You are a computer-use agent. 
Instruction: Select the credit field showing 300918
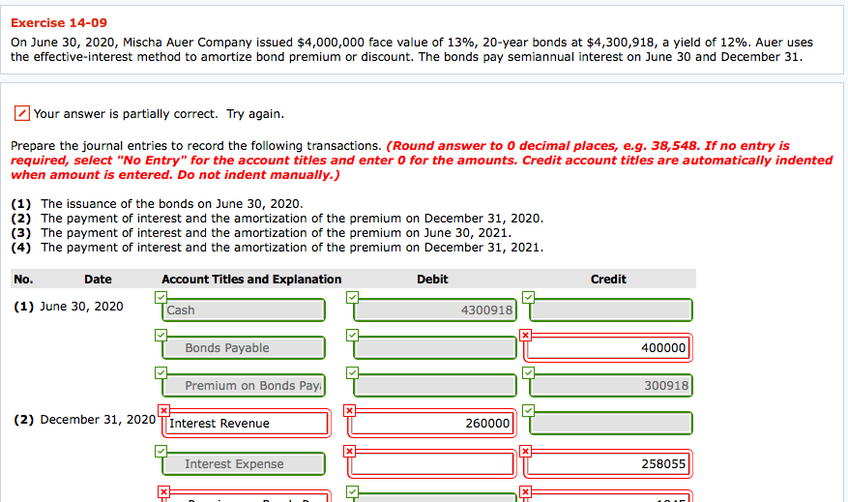[611, 386]
